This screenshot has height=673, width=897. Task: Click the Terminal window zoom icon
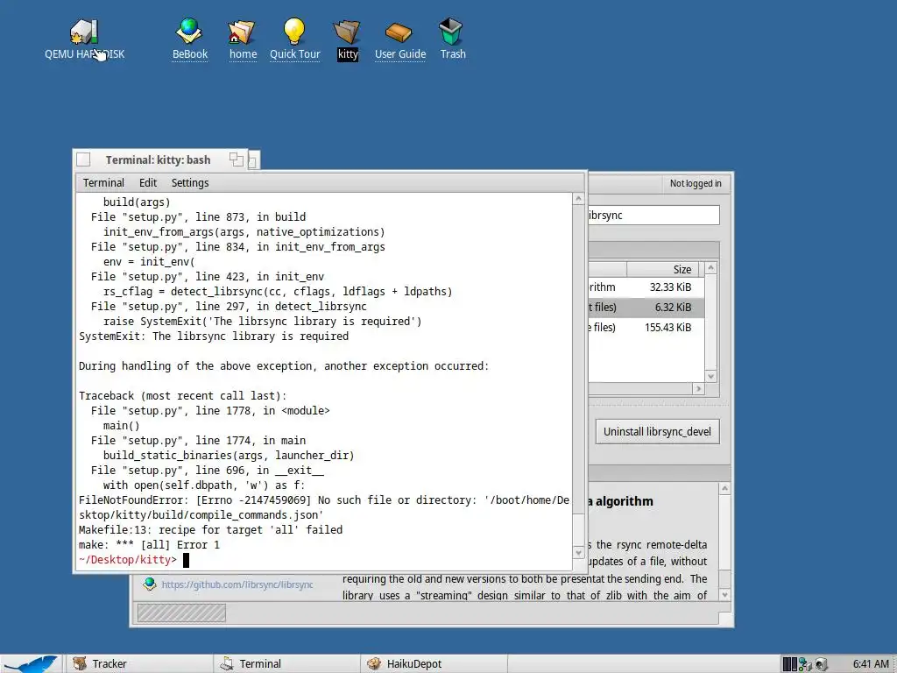pos(237,159)
